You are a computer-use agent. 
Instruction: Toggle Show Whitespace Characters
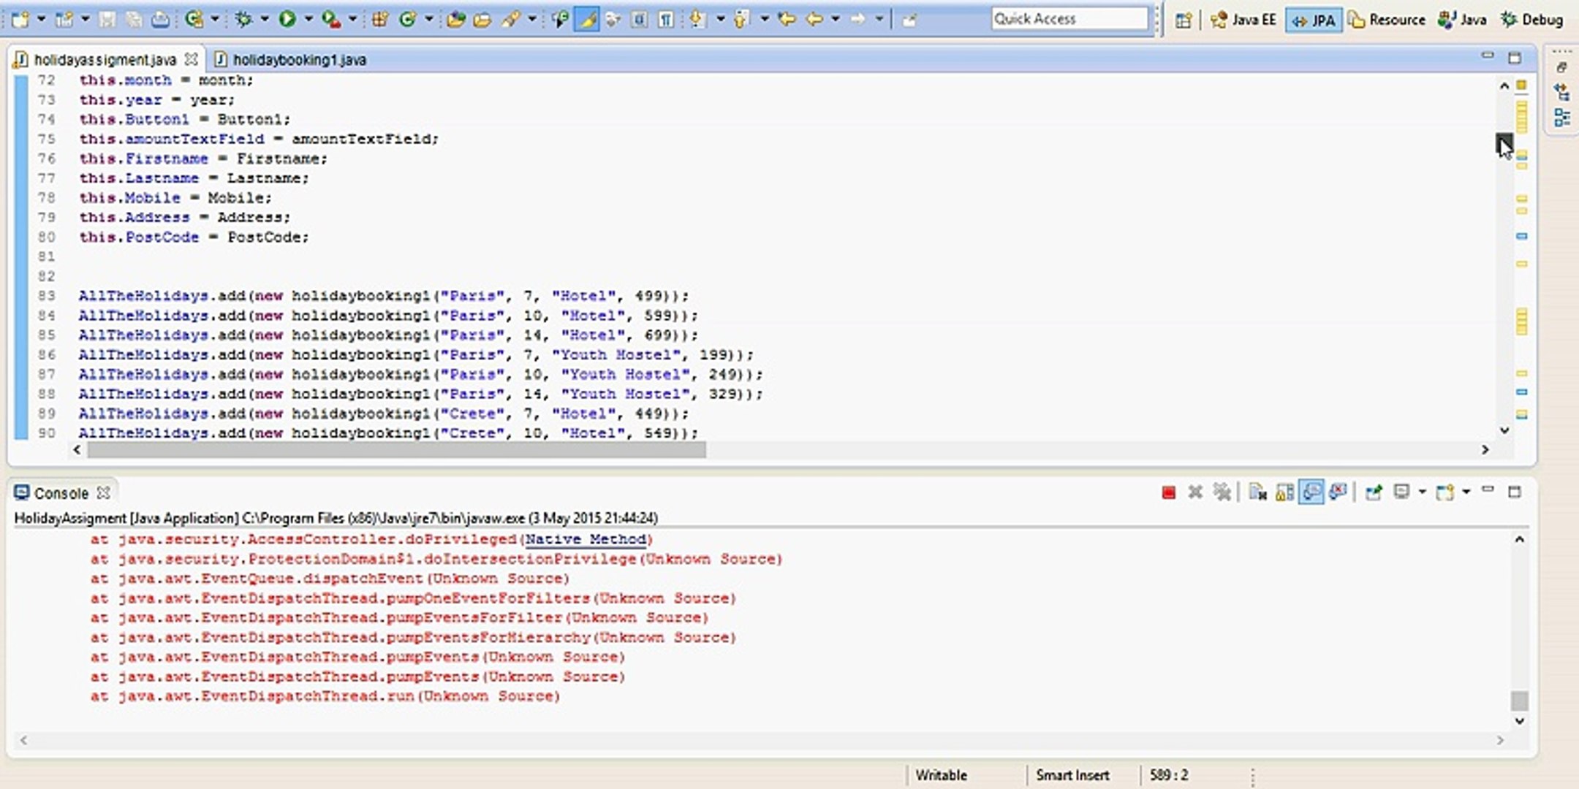tap(665, 20)
